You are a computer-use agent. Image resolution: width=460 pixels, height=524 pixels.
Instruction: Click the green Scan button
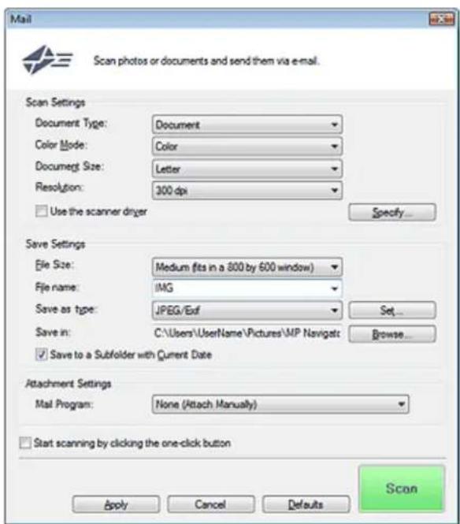[402, 489]
